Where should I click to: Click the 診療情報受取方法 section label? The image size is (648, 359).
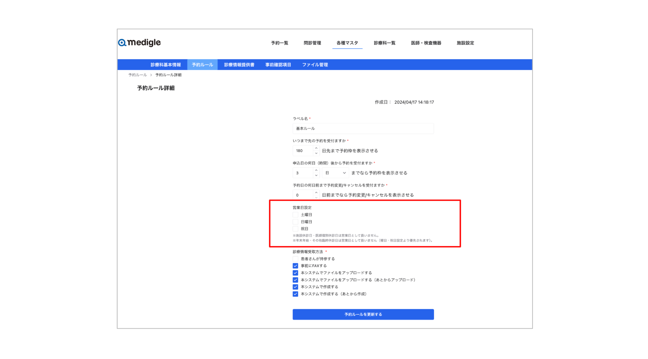coord(308,252)
